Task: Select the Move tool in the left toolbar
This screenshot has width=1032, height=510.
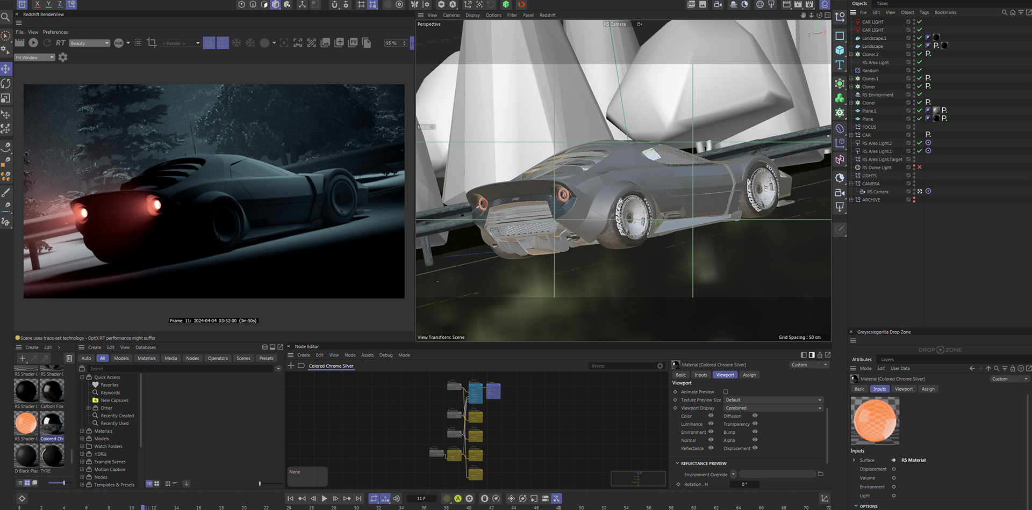Action: click(5, 69)
